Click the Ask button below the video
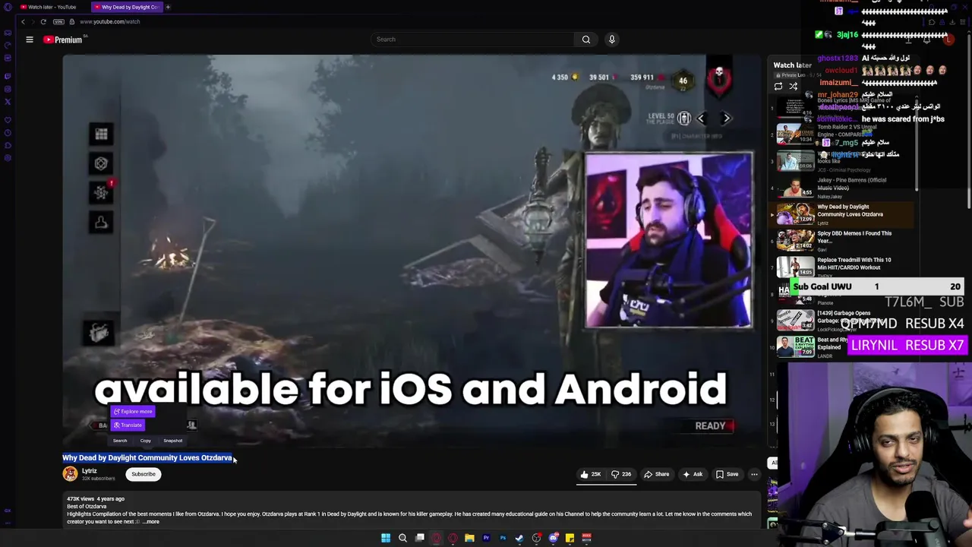Viewport: 972px width, 547px height. [x=693, y=474]
